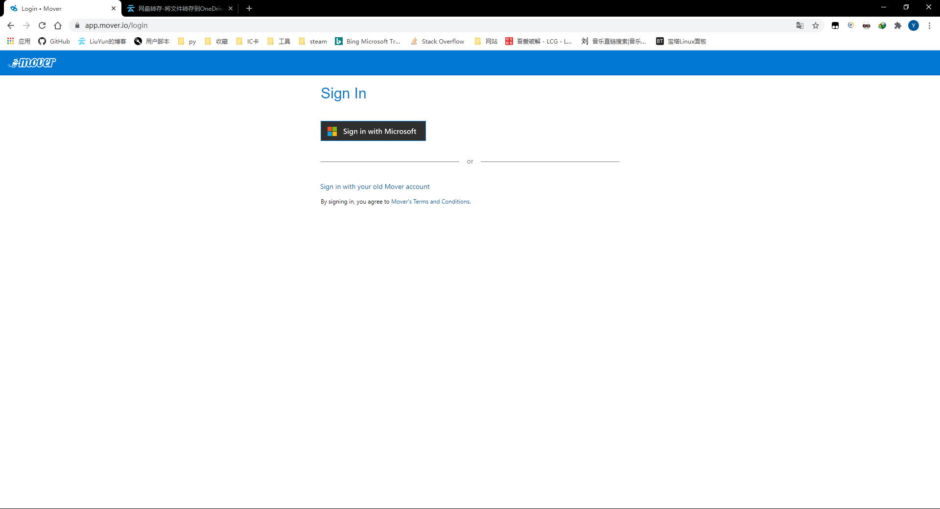Expand the py bookmark folder
This screenshot has width=940, height=509.
point(187,41)
